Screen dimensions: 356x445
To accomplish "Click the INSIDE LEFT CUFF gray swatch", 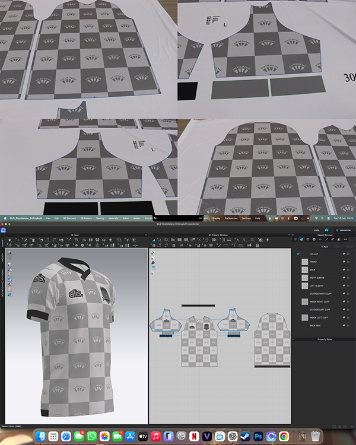I will [x=304, y=317].
